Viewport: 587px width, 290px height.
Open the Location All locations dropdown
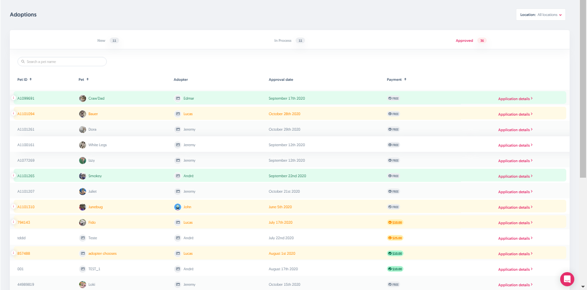click(x=540, y=15)
